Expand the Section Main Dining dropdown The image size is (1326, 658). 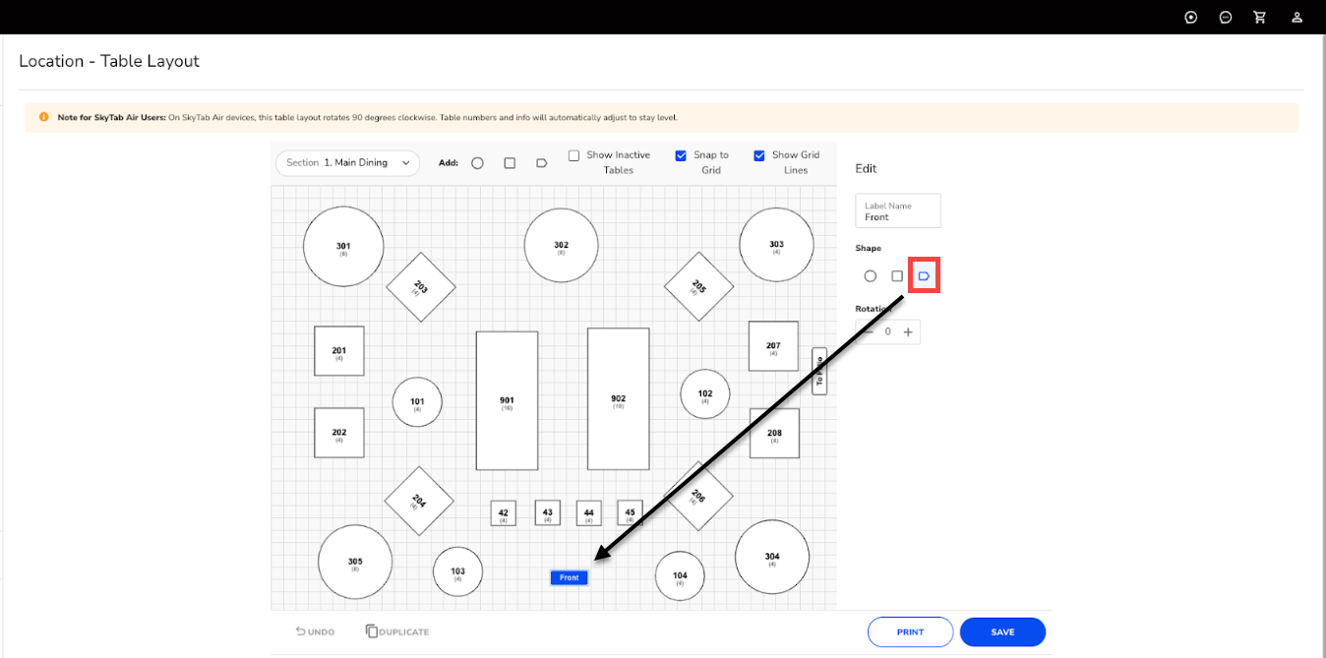(347, 163)
